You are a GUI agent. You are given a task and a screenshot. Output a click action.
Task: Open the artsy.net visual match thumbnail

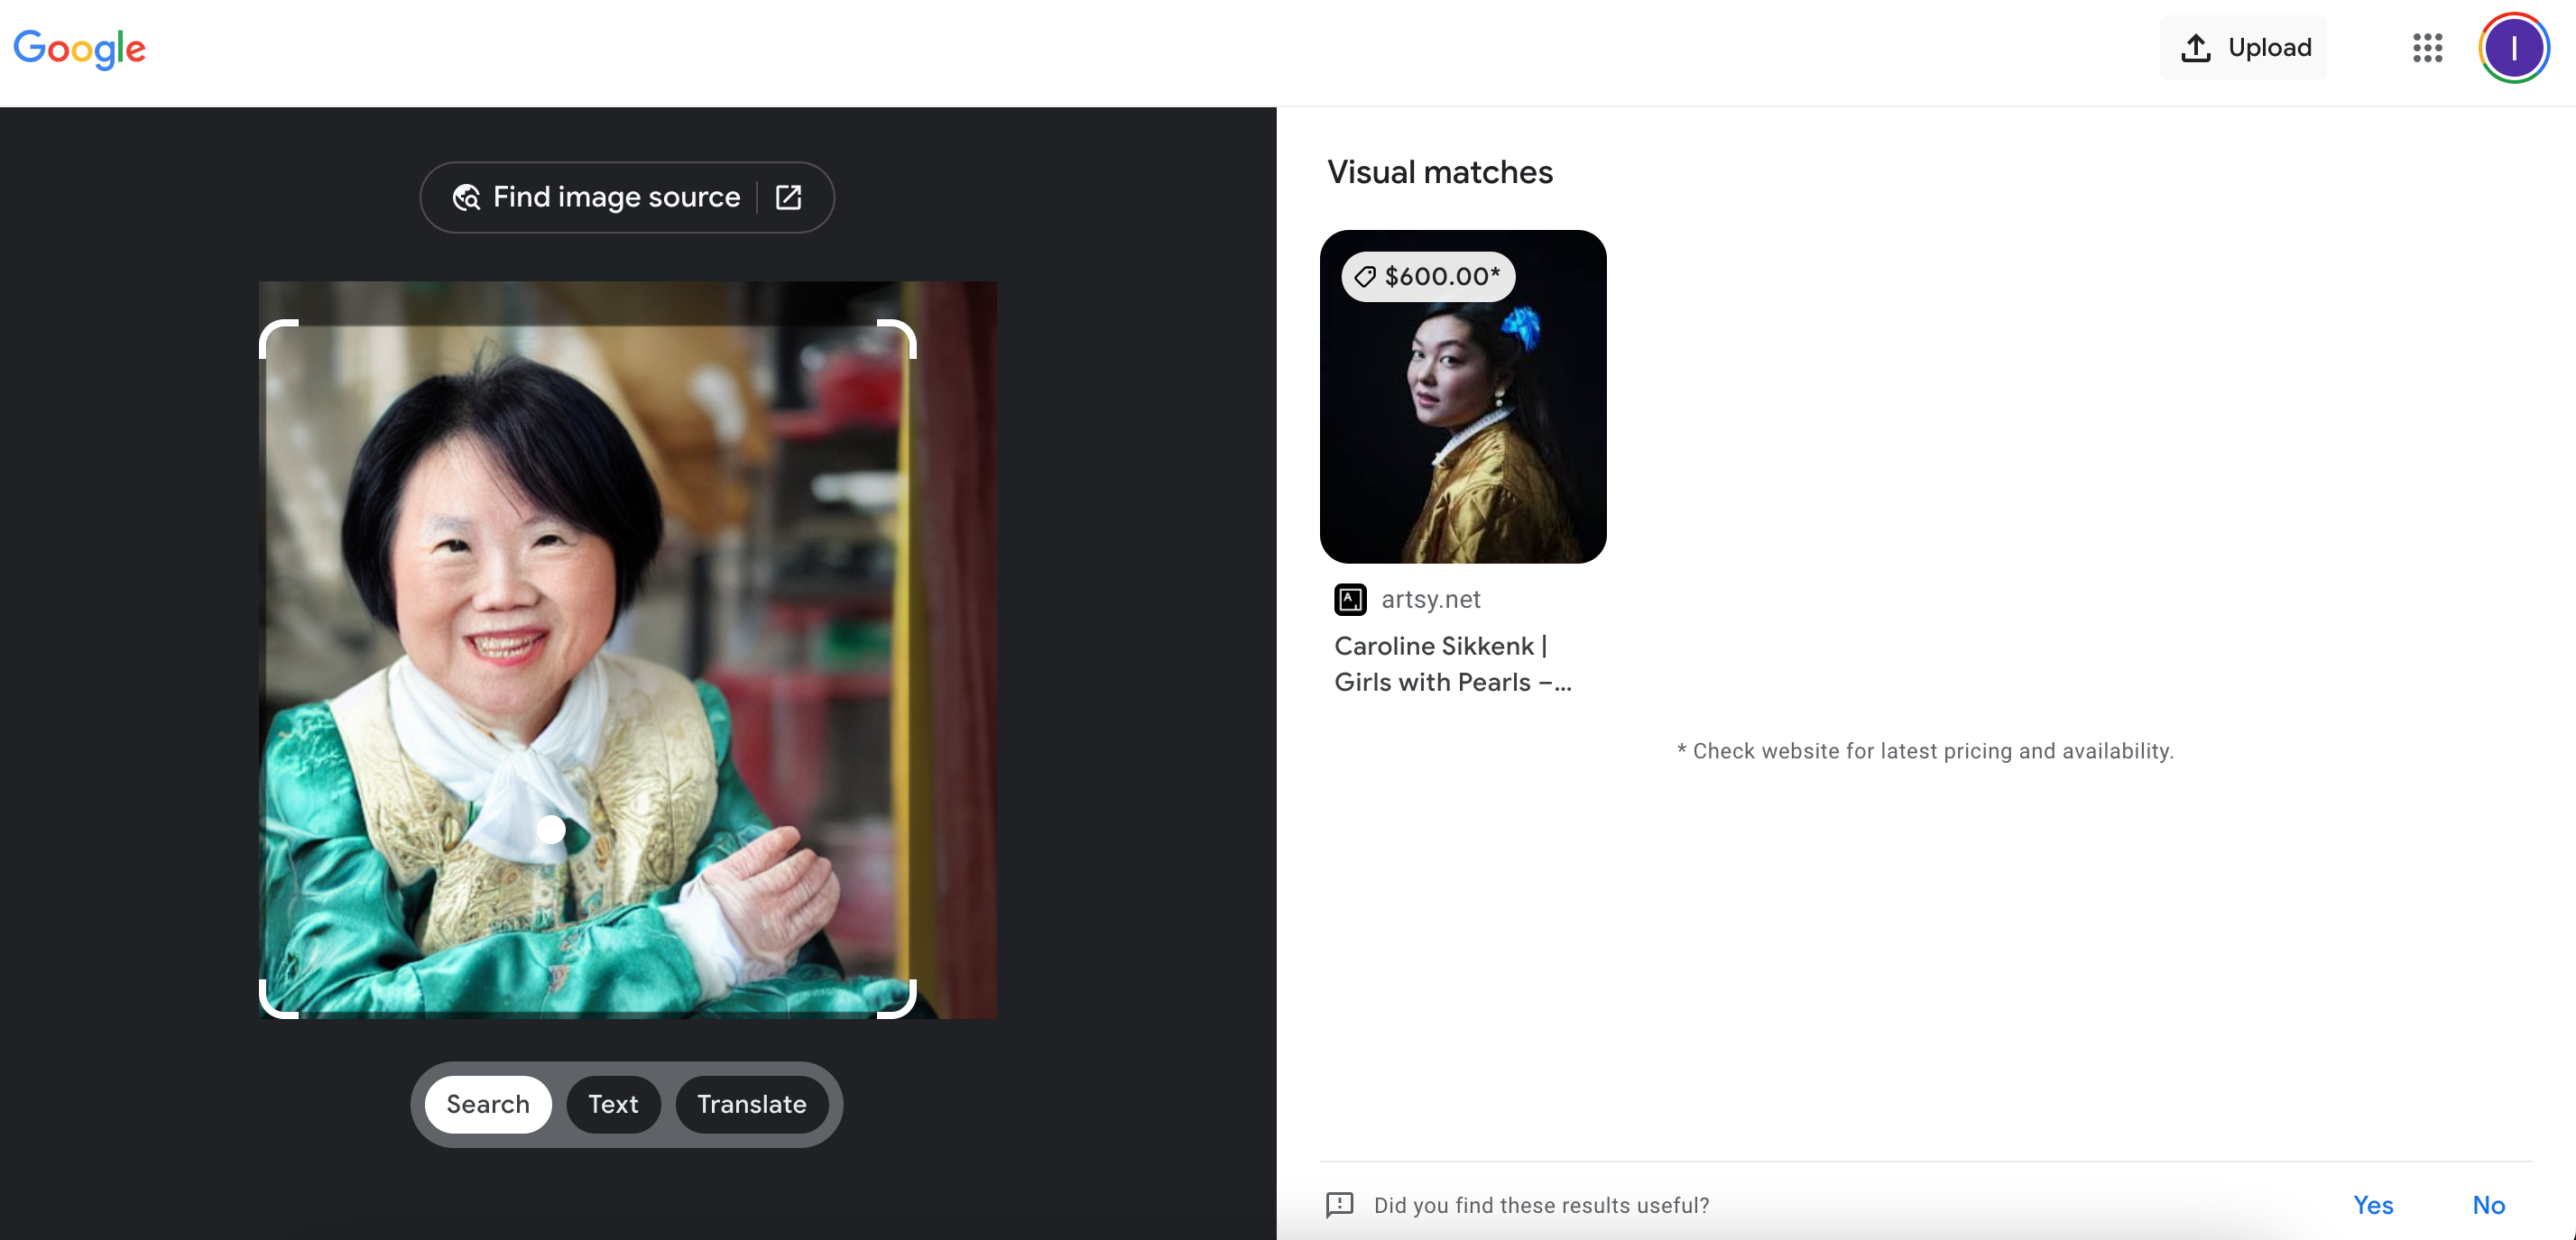1463,397
